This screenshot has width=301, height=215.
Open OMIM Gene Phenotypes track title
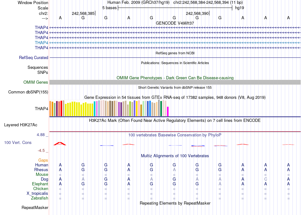(x=175, y=78)
